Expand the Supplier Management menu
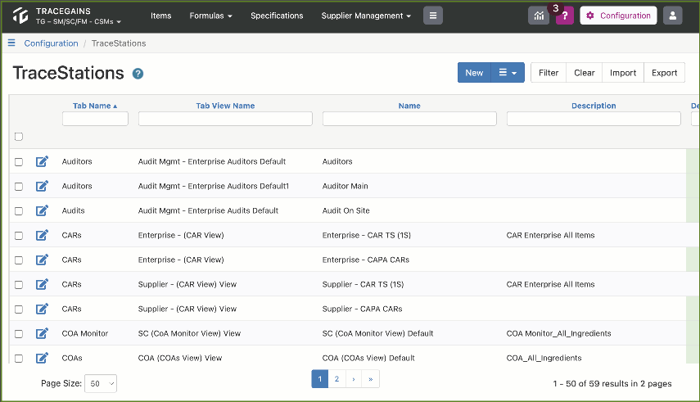The width and height of the screenshot is (700, 402). tap(366, 16)
